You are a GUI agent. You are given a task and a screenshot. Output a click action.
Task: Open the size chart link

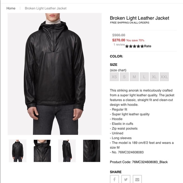[118, 70]
